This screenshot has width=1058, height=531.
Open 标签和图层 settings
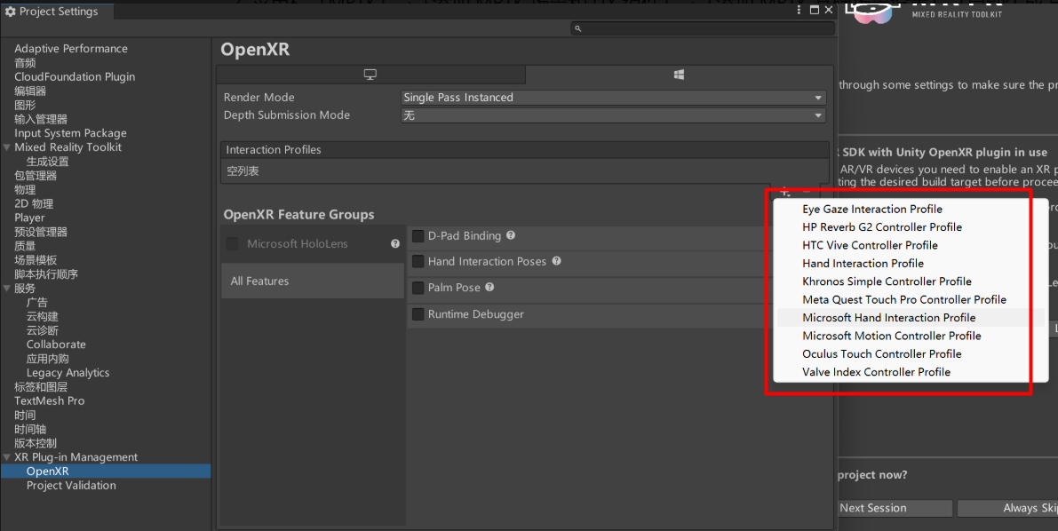coord(41,387)
